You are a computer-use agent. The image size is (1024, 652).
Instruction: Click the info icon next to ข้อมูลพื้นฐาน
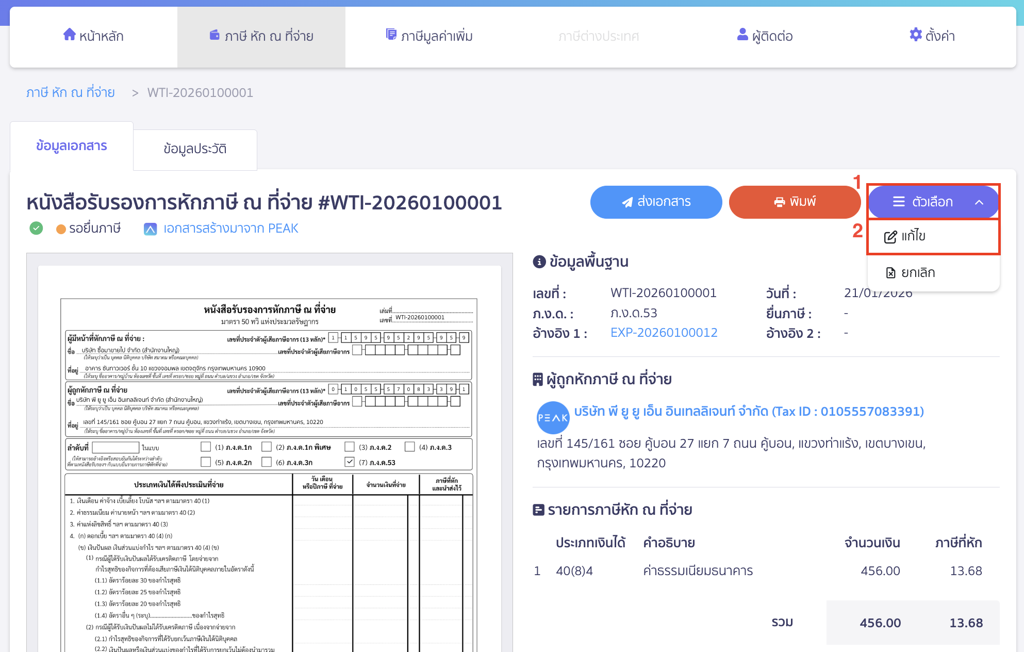[x=539, y=261]
